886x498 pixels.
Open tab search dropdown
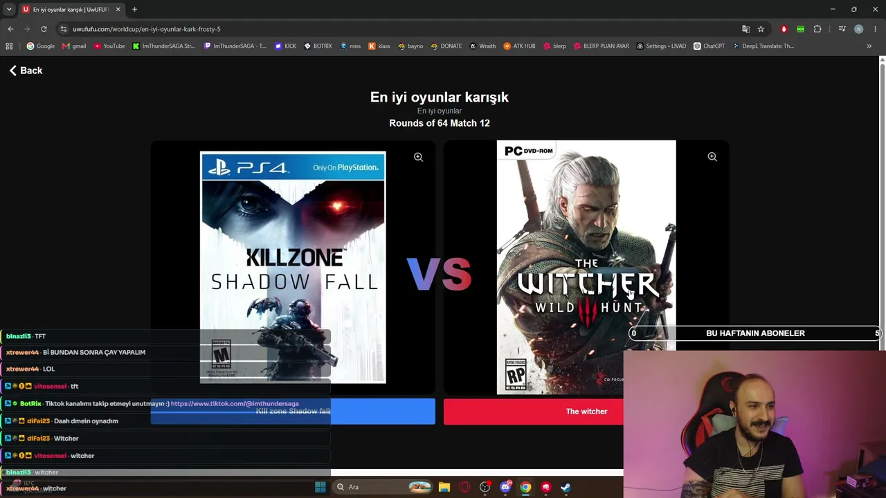pos(9,10)
